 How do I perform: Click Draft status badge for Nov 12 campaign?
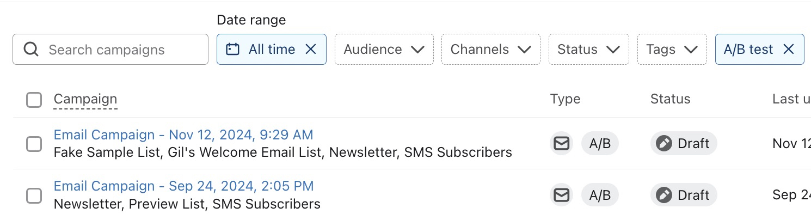pos(684,143)
